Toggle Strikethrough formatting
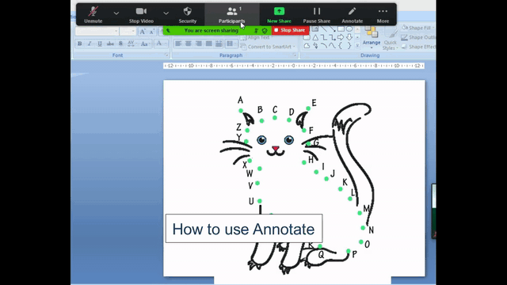The width and height of the screenshot is (507, 285). click(x=110, y=44)
